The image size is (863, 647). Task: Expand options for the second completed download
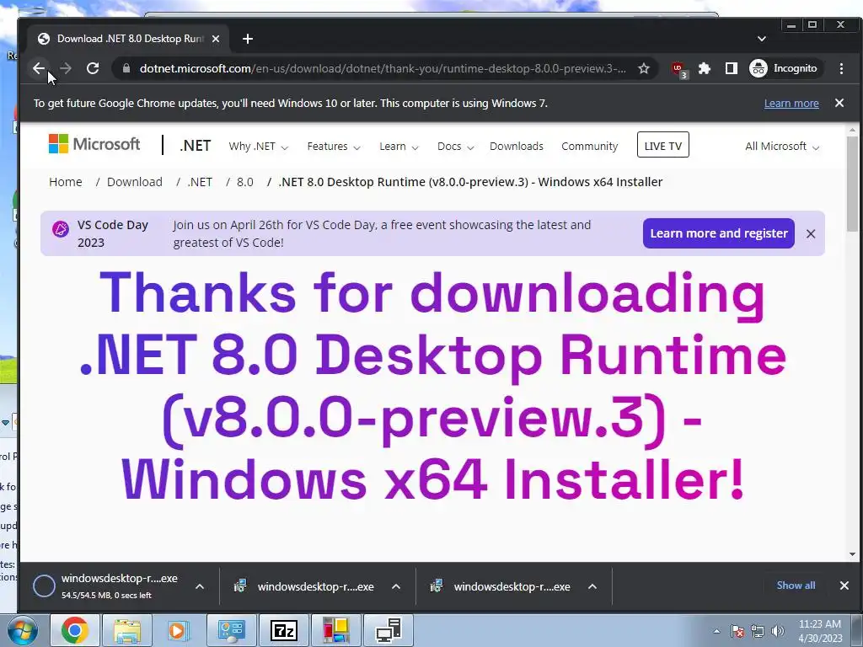[x=396, y=586]
